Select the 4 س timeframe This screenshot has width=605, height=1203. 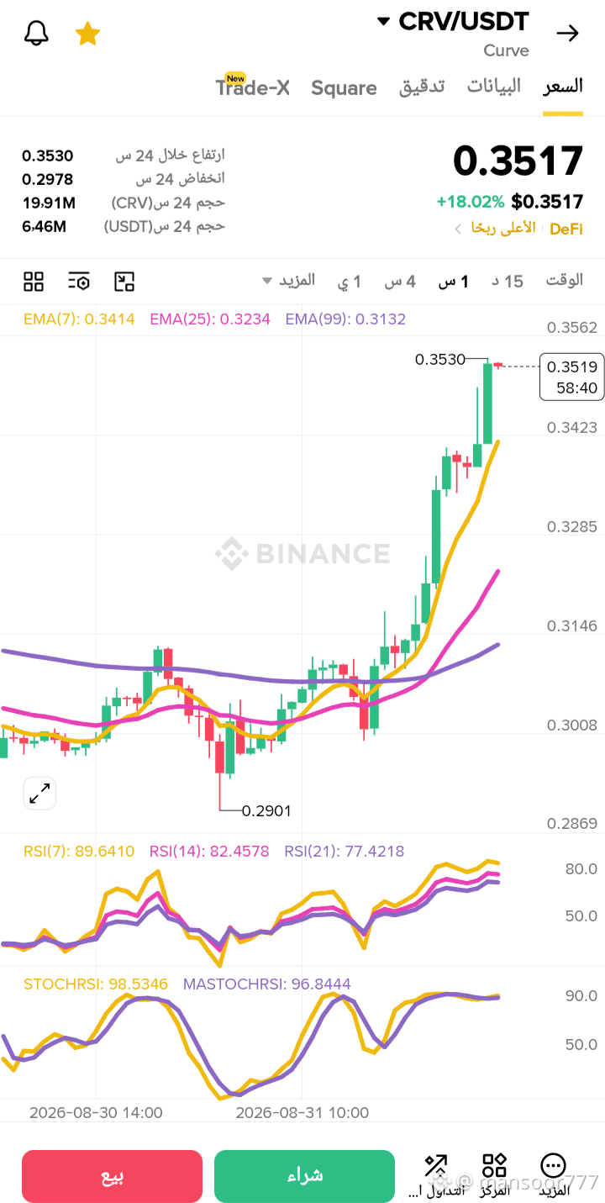400,281
